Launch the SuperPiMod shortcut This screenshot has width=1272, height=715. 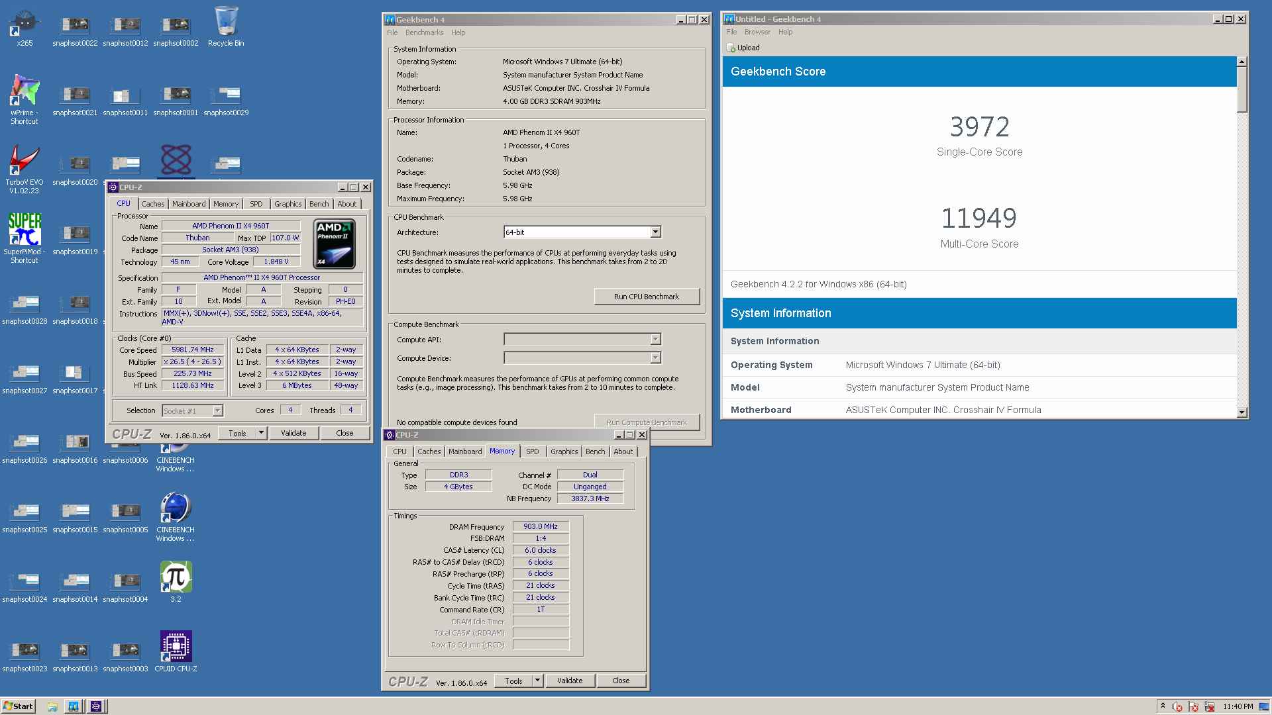(25, 238)
